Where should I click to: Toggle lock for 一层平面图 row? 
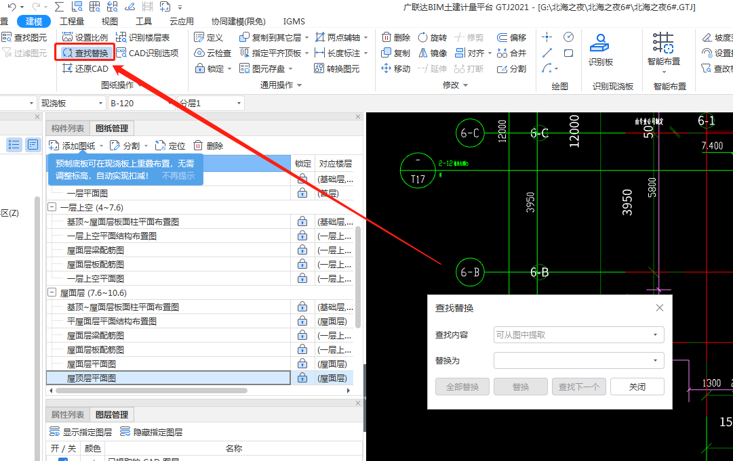point(302,193)
